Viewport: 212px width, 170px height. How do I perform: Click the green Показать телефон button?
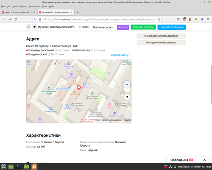[x=143, y=27]
